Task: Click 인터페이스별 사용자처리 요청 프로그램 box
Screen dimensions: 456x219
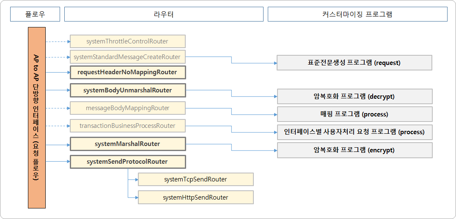Action: (354, 132)
